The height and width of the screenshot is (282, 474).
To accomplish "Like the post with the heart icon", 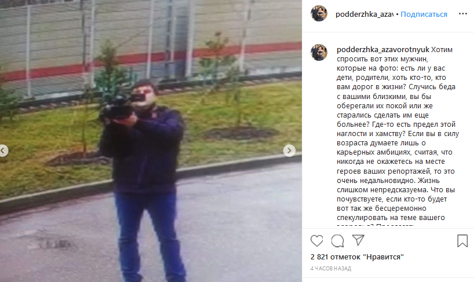I will click(316, 241).
